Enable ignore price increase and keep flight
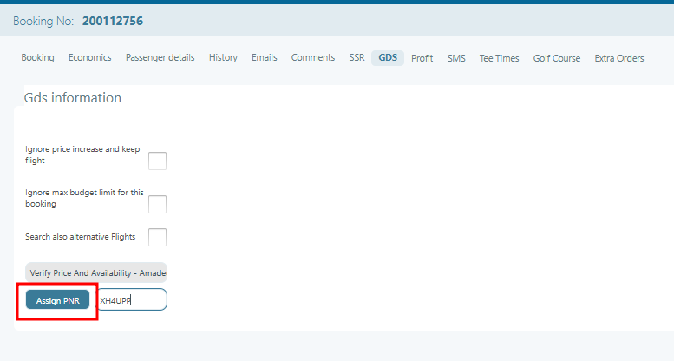 tap(157, 161)
